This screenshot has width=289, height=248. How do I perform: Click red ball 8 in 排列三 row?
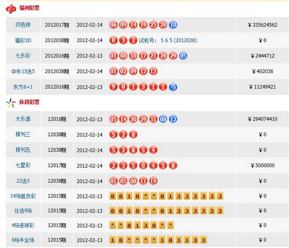(x=134, y=134)
